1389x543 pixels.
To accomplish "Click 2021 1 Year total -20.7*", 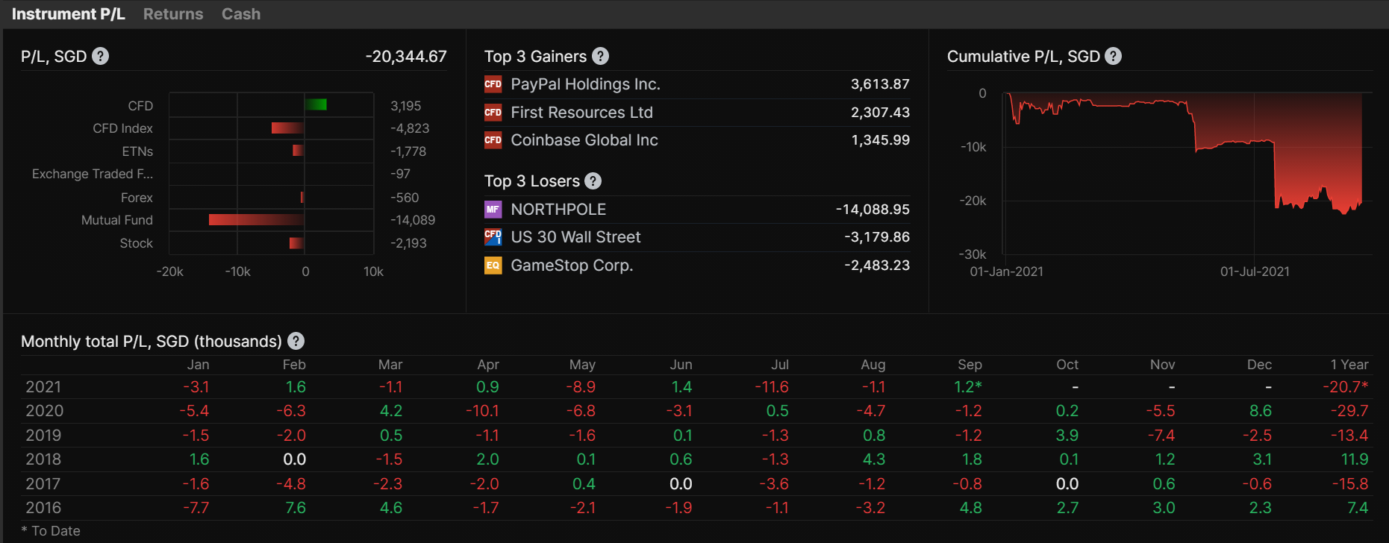I will pos(1346,387).
